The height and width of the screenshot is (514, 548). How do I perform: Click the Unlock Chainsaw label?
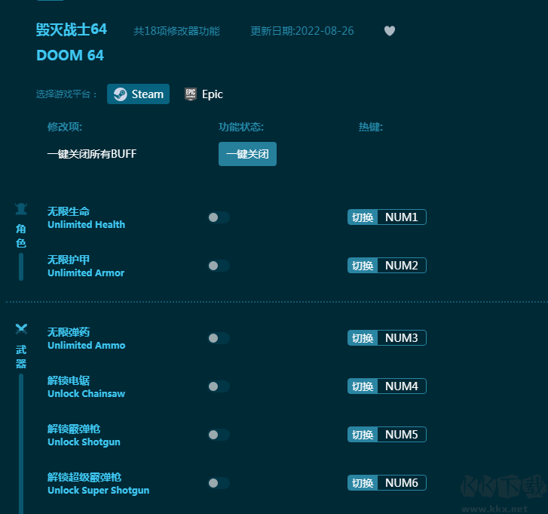pos(86,394)
